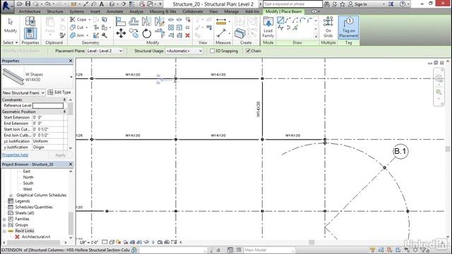Open the Structure ribbon tab
The height and width of the screenshot is (254, 452).
55,11
